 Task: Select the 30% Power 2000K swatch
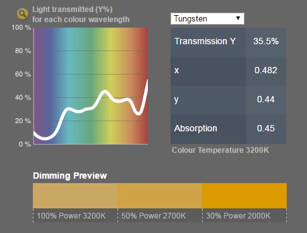click(x=244, y=196)
